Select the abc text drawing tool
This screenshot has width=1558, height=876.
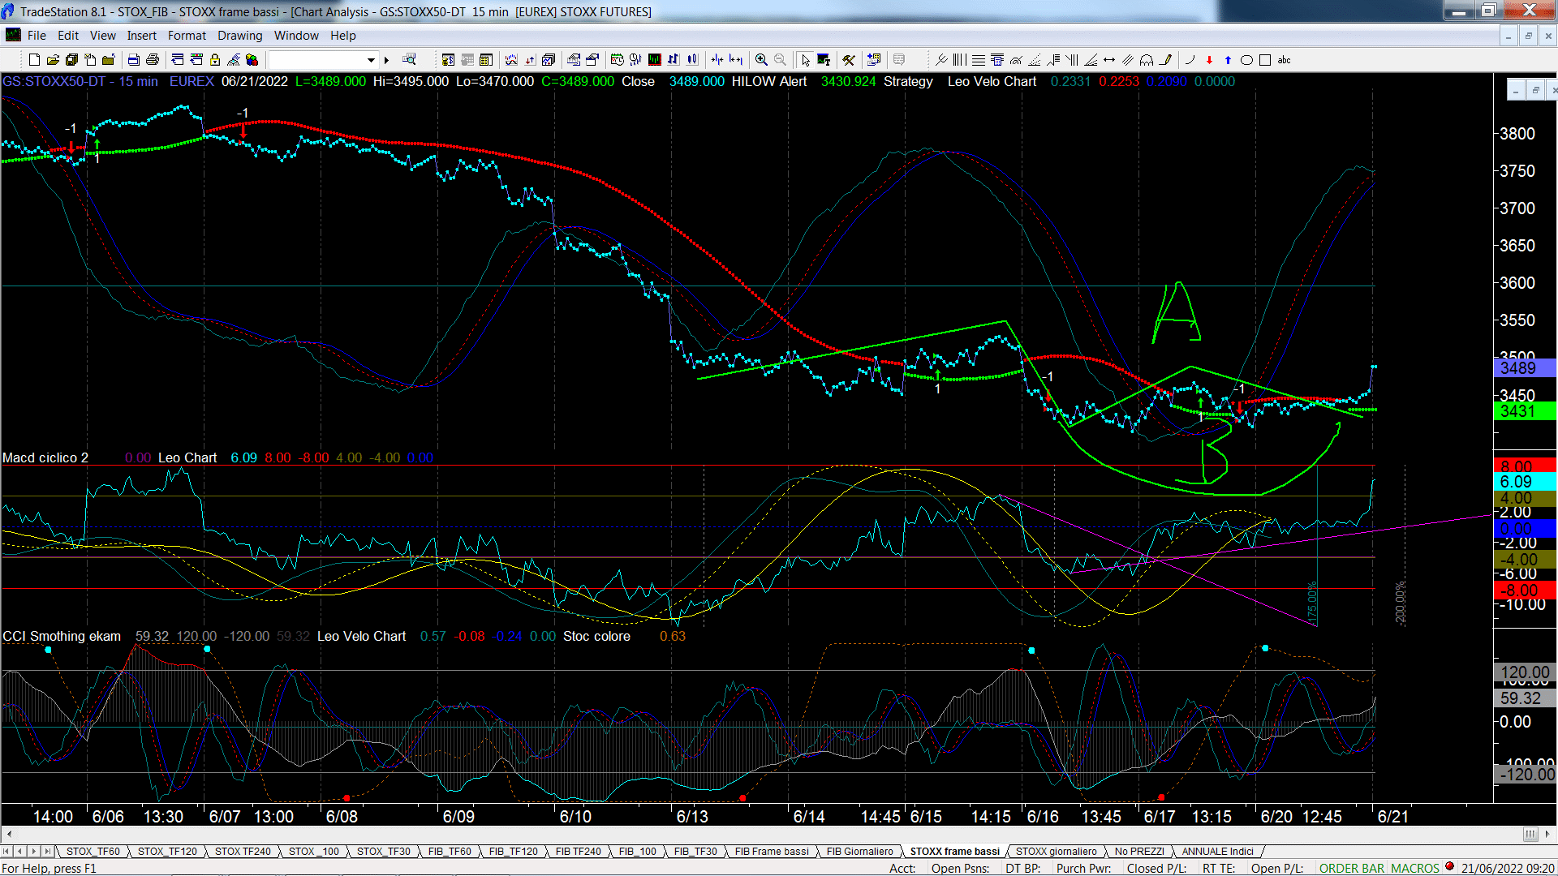pyautogui.click(x=1284, y=60)
